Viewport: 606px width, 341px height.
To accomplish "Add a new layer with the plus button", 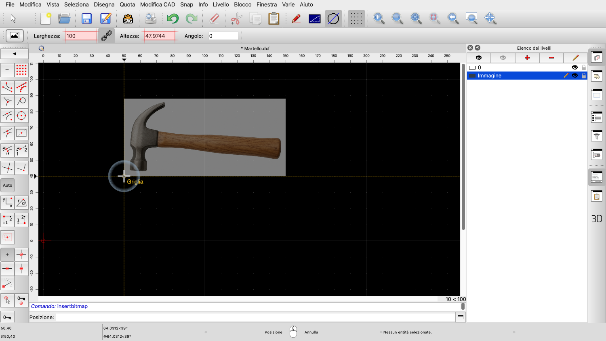I will 527,58.
